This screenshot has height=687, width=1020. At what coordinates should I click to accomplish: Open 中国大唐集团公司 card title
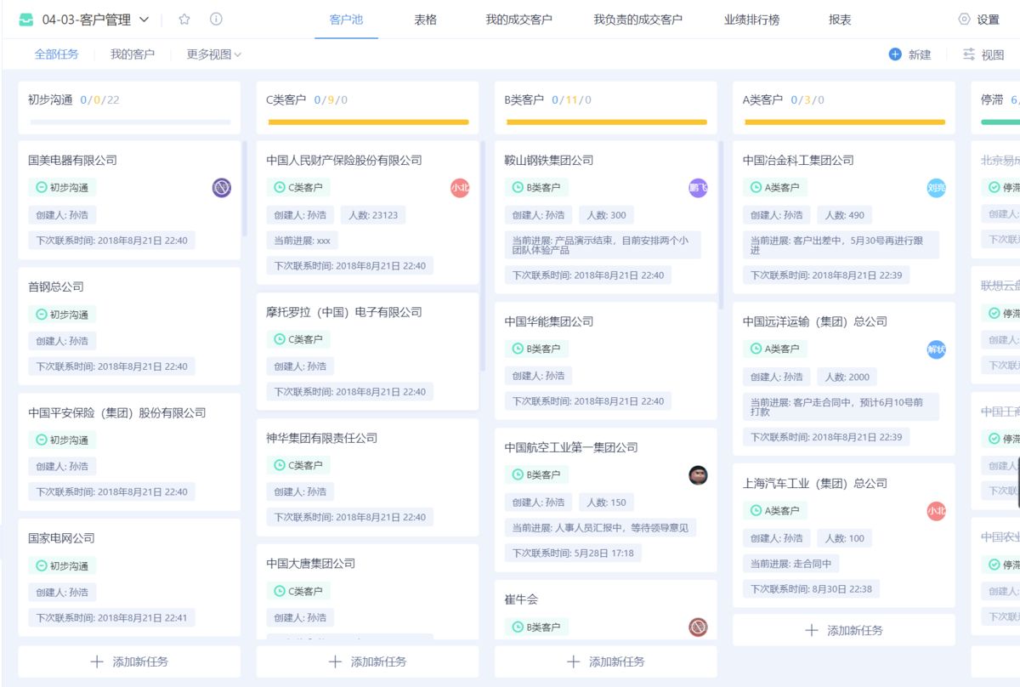point(310,564)
